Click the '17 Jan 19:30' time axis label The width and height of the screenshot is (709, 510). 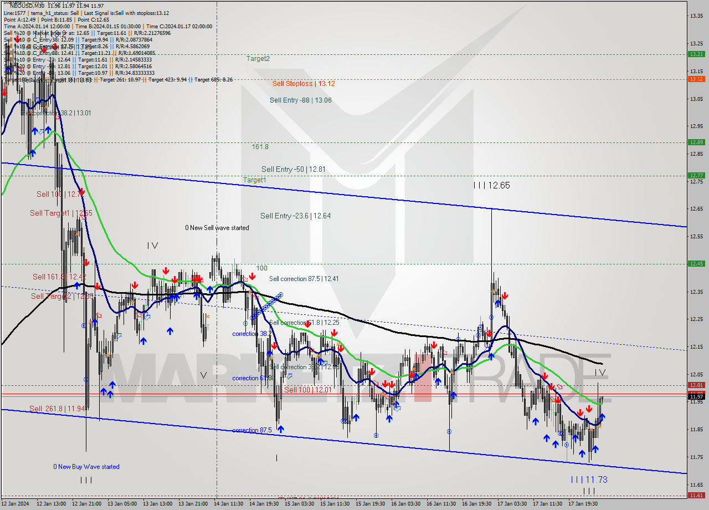[583, 504]
